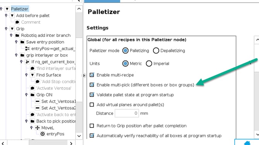Click the 'Activate Ventosa' comment bubble icon
The image size is (259, 145).
tap(32, 88)
